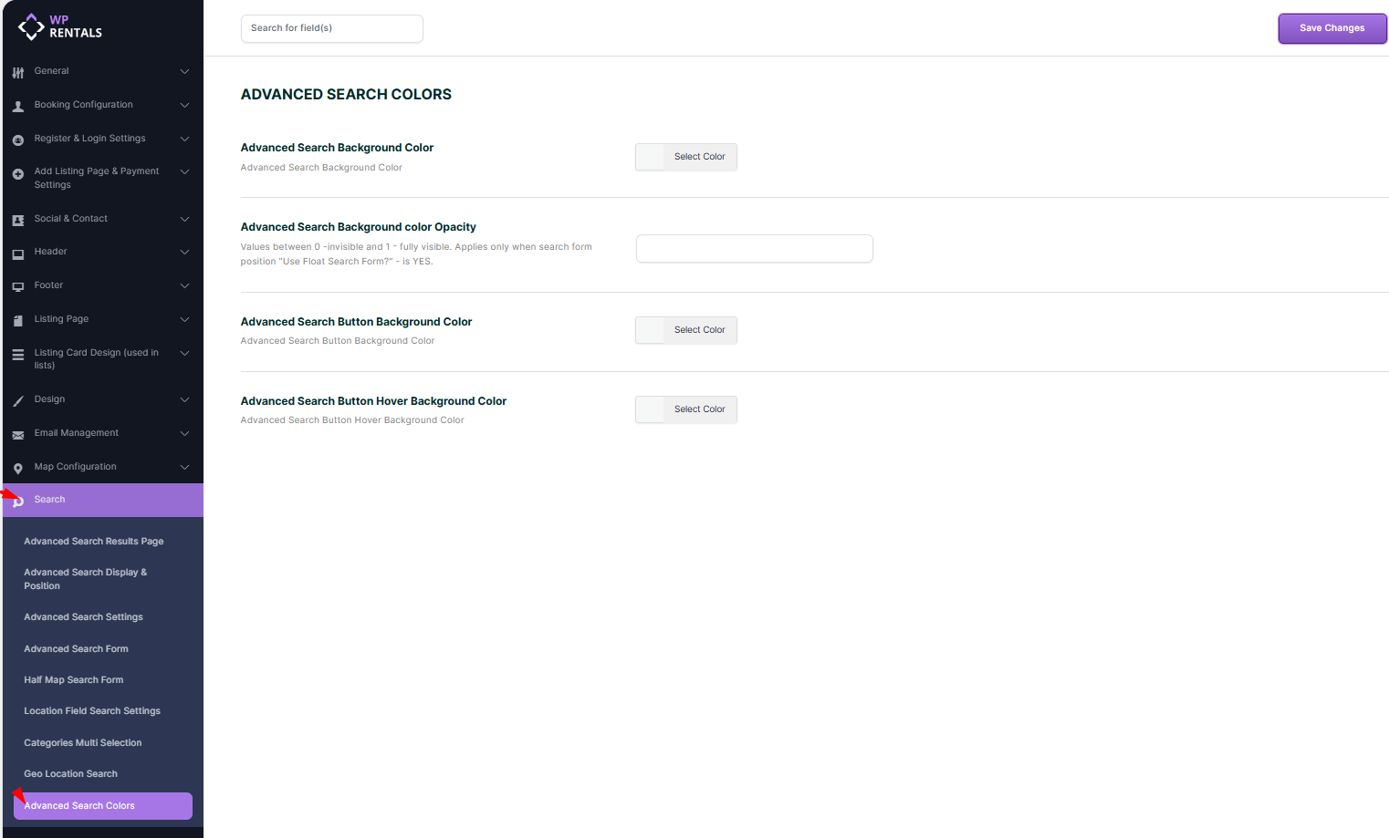Open Half Map Search Form submenu
Image resolution: width=1389 pixels, height=838 pixels.
(x=74, y=680)
